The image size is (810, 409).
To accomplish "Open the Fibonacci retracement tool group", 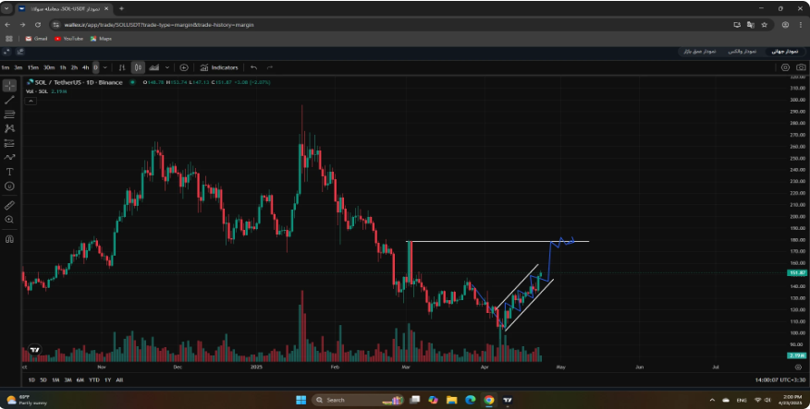I will click(x=9, y=114).
